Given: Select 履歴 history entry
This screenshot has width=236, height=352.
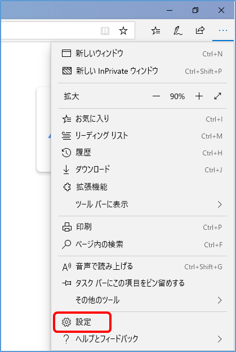Looking at the screenshot, I should [143, 153].
